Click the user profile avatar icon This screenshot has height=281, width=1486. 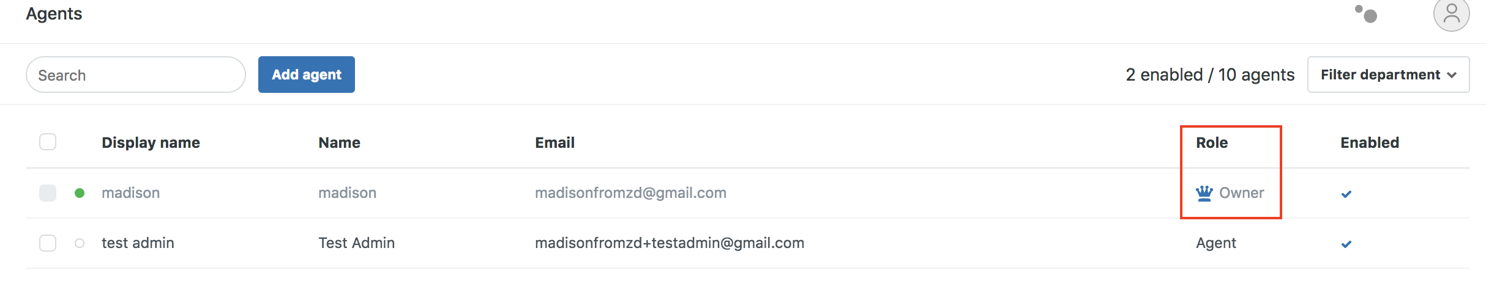click(x=1451, y=14)
